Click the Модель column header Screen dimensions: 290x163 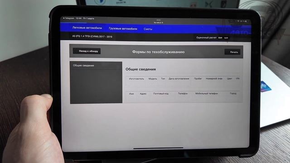coord(153,79)
